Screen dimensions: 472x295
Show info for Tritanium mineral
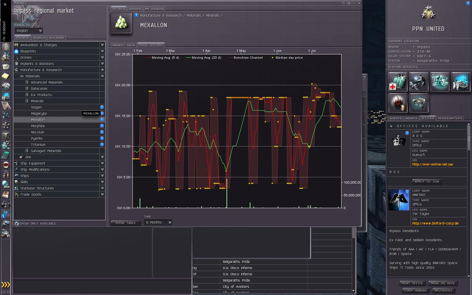click(x=102, y=145)
